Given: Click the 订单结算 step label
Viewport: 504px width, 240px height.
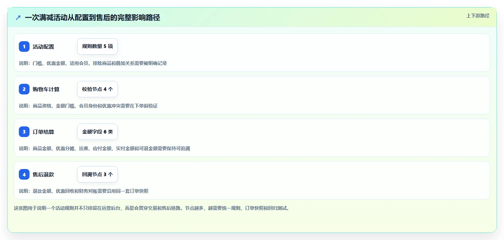Looking at the screenshot, I should pyautogui.click(x=43, y=132).
